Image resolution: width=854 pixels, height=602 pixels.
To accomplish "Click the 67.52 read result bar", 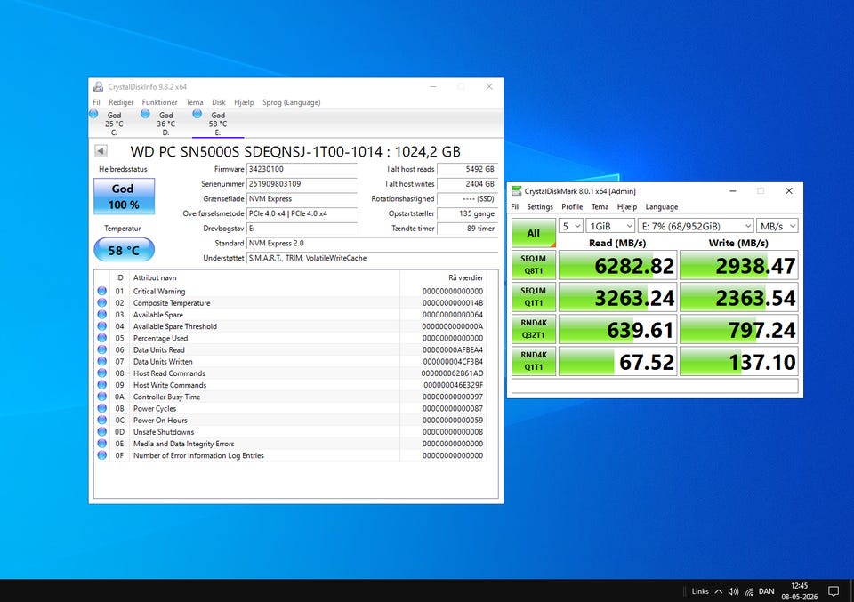I will tap(617, 361).
